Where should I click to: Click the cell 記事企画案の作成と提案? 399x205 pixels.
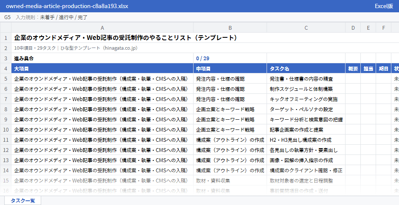[x=306, y=129]
